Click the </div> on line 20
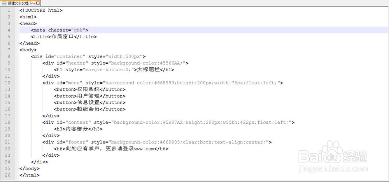The height and width of the screenshot is (182, 389). (x=51, y=136)
